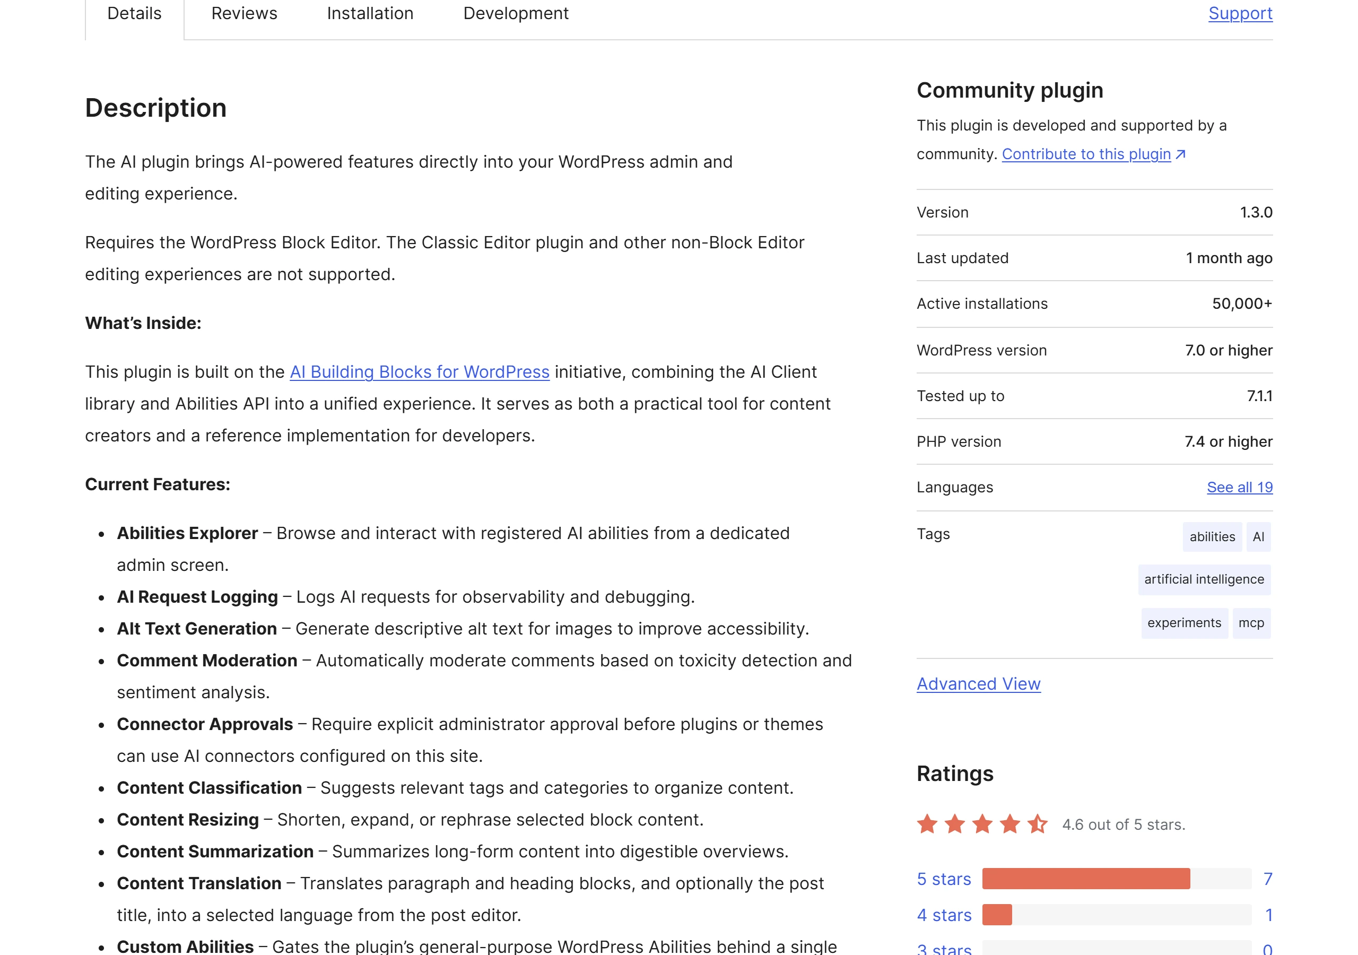The width and height of the screenshot is (1358, 955).
Task: Click the Alt Text Generation feature name
Action: [x=197, y=629]
